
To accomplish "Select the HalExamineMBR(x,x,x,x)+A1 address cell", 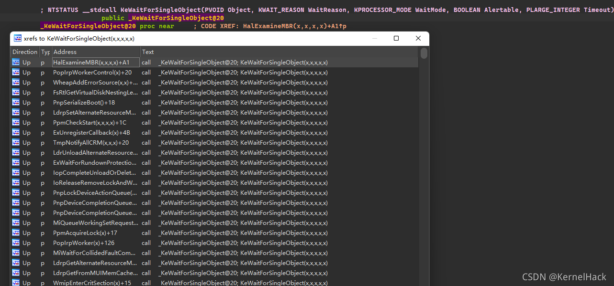I will pyautogui.click(x=95, y=62).
